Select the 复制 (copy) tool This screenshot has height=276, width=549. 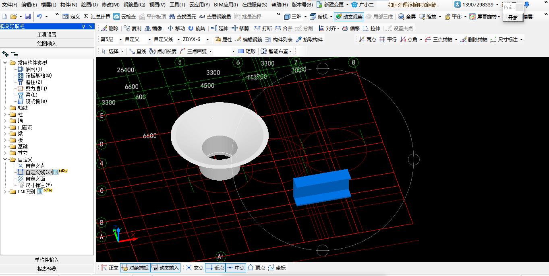pyautogui.click(x=133, y=29)
